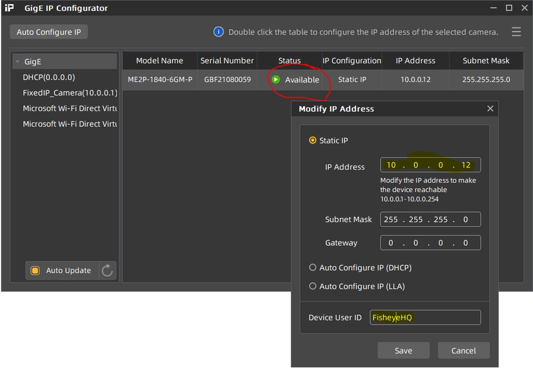533x369 pixels.
Task: Click the blue information icon
Action: (x=219, y=32)
